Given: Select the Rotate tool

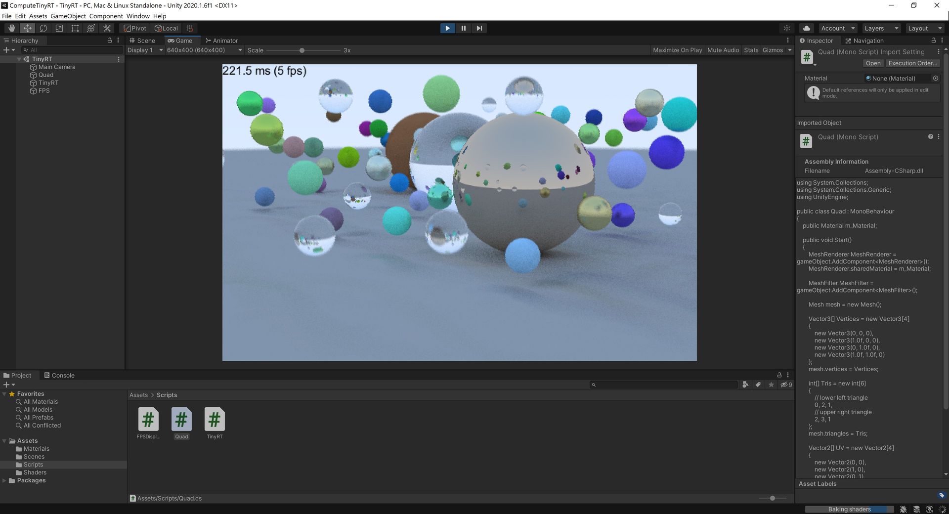Looking at the screenshot, I should point(43,28).
